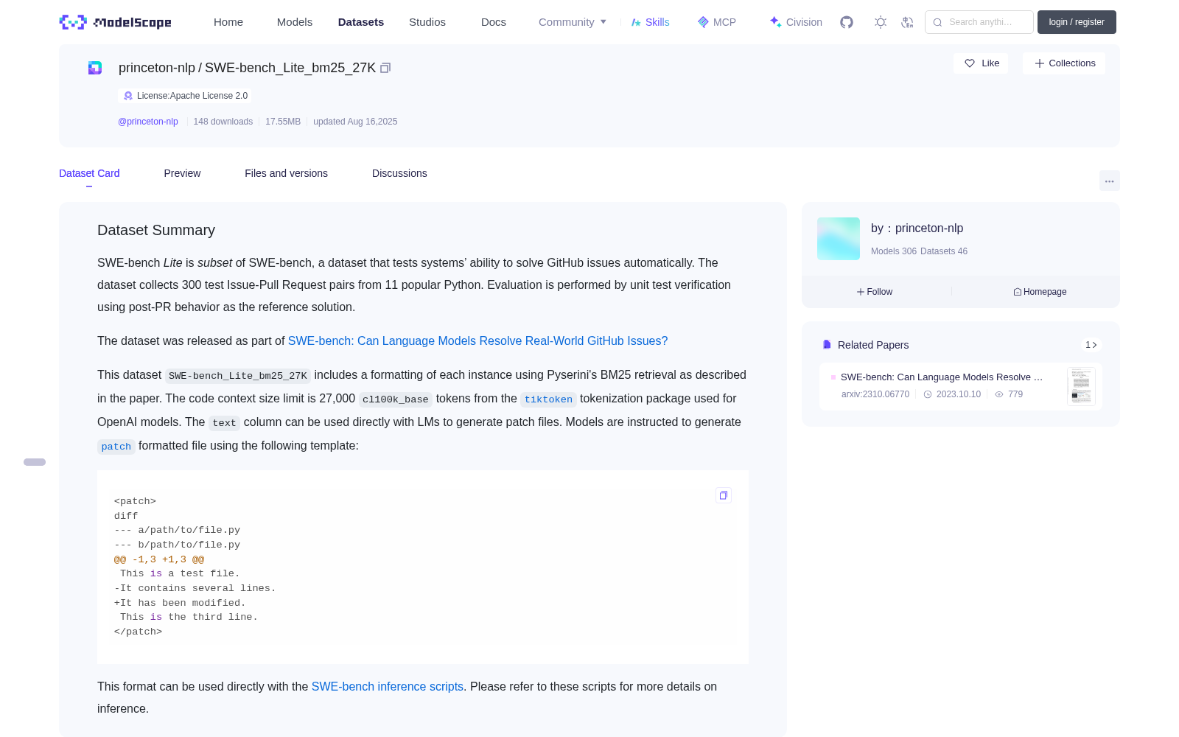The width and height of the screenshot is (1179, 737).
Task: Click the ModelScope logo
Action: point(116,22)
